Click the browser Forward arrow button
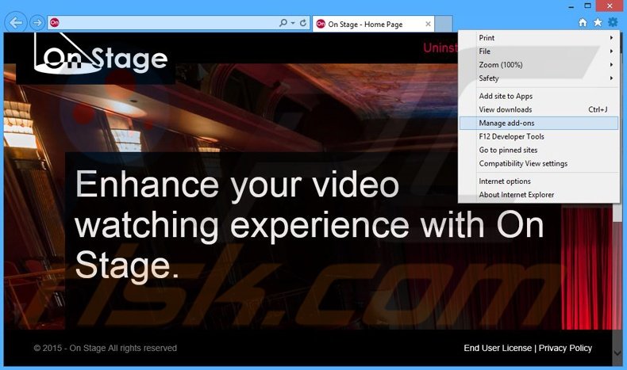The height and width of the screenshot is (370, 627). tap(37, 23)
